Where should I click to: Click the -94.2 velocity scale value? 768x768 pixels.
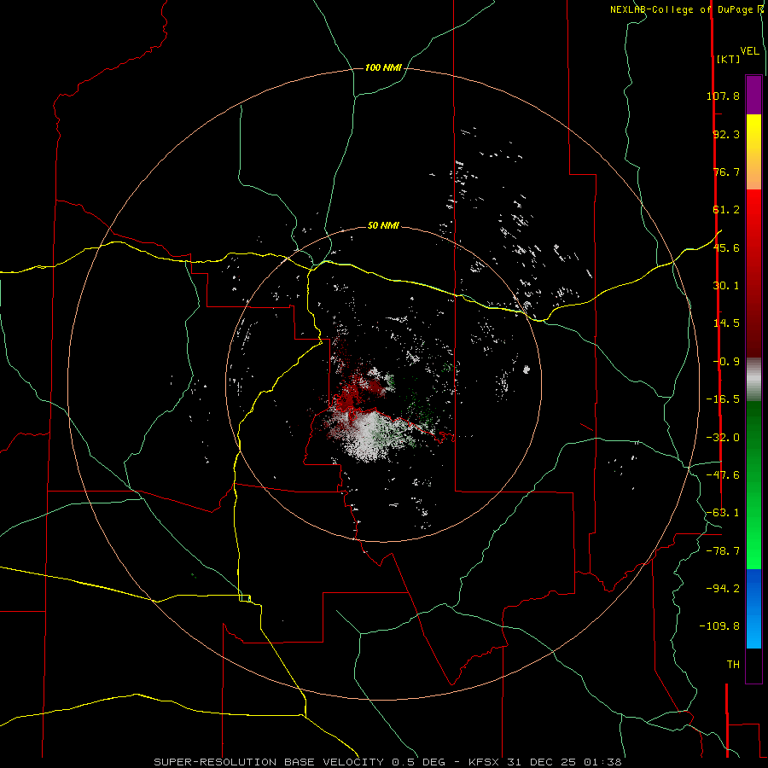723,588
